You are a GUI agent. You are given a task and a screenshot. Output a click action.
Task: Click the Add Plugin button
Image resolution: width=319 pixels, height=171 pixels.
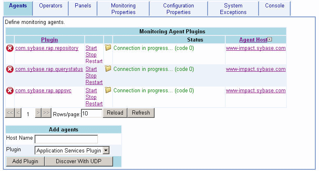(x=25, y=162)
